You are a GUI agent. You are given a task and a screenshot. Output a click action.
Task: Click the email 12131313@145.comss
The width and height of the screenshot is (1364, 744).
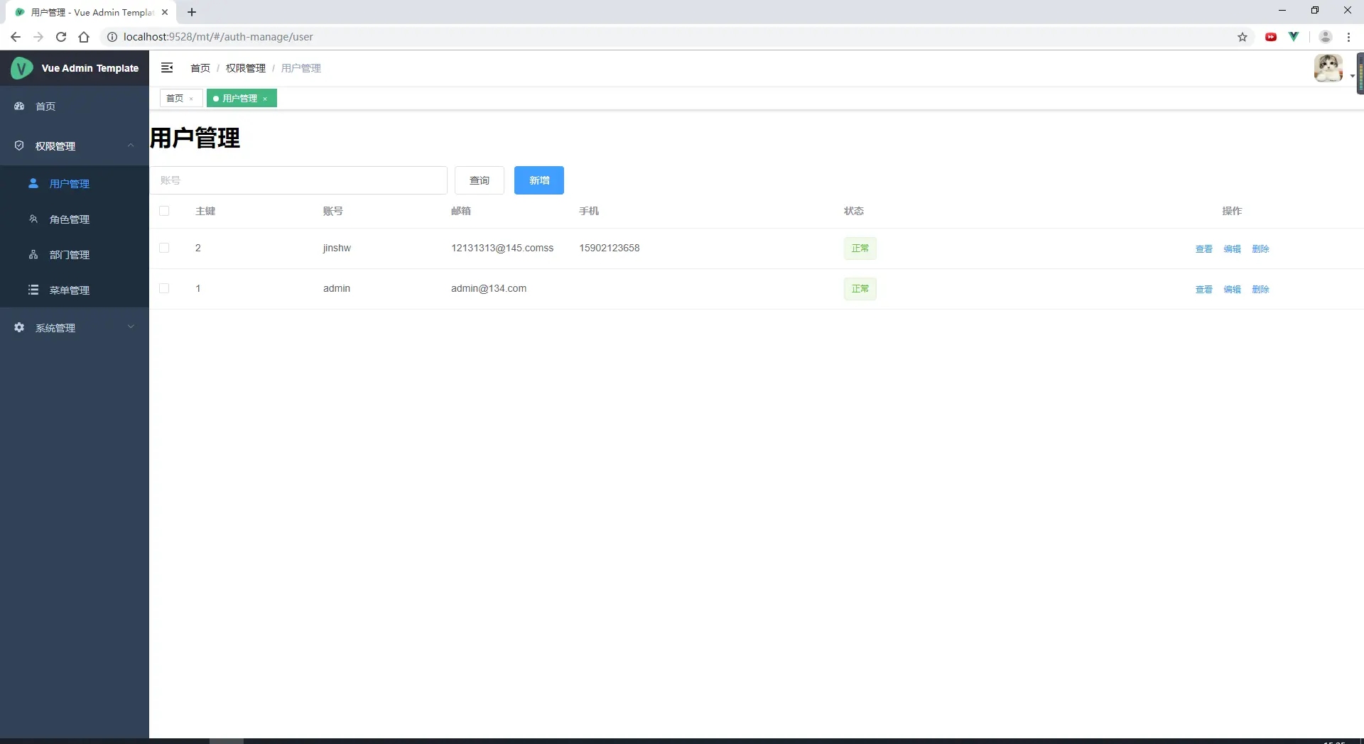point(502,248)
